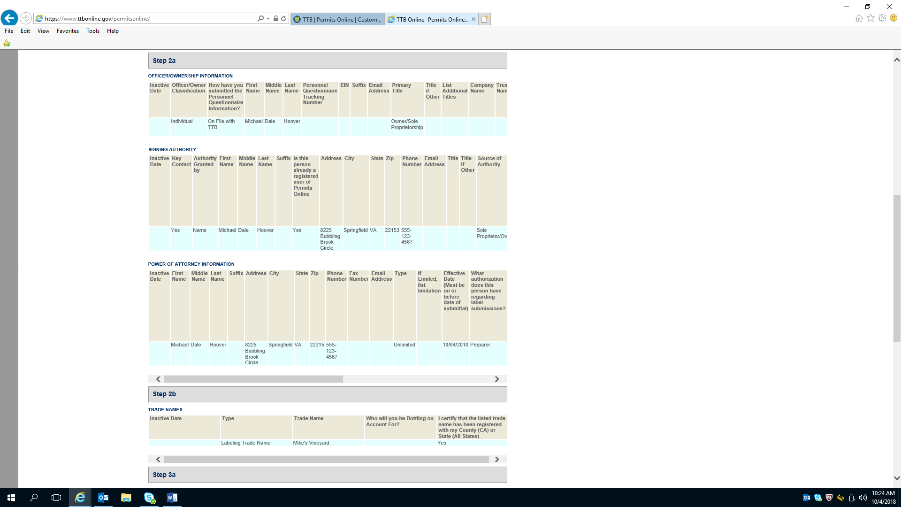Click the address bar search magnifier icon
This screenshot has height=507, width=901.
(260, 19)
